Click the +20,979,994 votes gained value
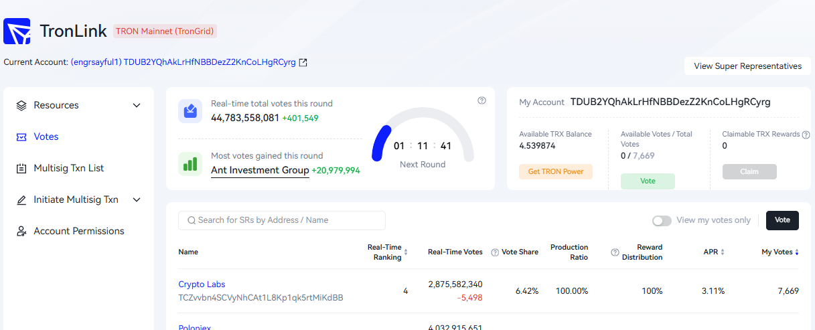 click(336, 171)
